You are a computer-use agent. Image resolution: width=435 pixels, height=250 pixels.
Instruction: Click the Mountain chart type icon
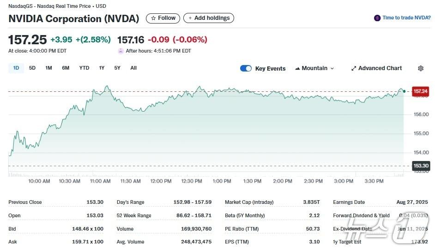(297, 68)
